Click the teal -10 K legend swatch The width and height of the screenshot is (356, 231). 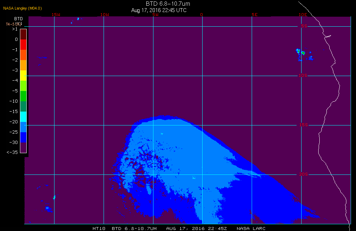point(23,106)
